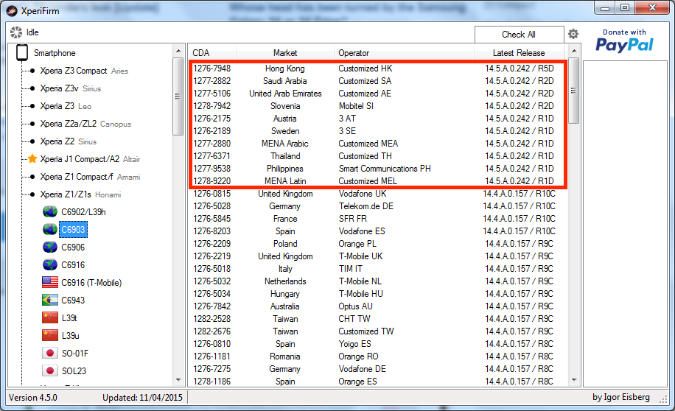Sort by the Operator column header
The width and height of the screenshot is (675, 411).
(404, 53)
